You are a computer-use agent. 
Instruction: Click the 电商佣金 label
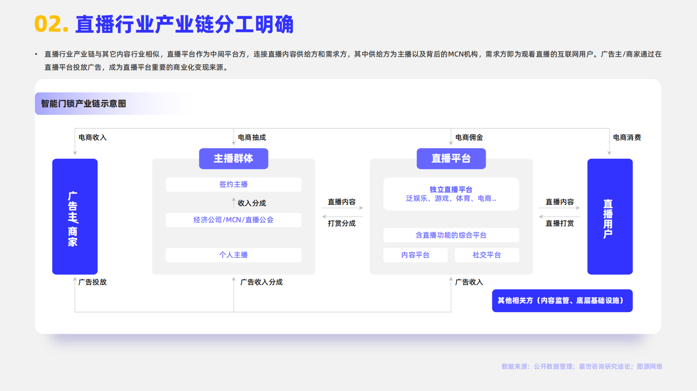pyautogui.click(x=469, y=138)
